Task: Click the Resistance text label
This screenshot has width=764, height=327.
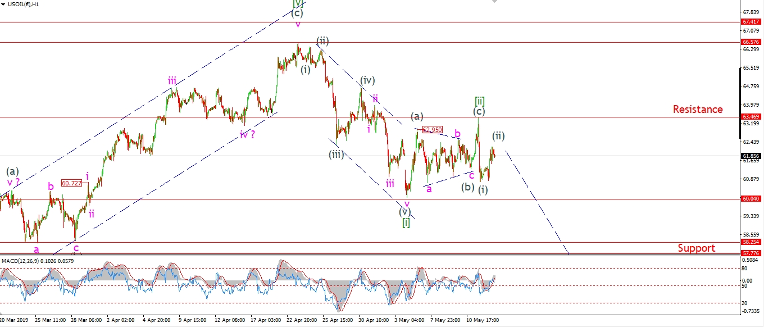Action: [x=698, y=109]
